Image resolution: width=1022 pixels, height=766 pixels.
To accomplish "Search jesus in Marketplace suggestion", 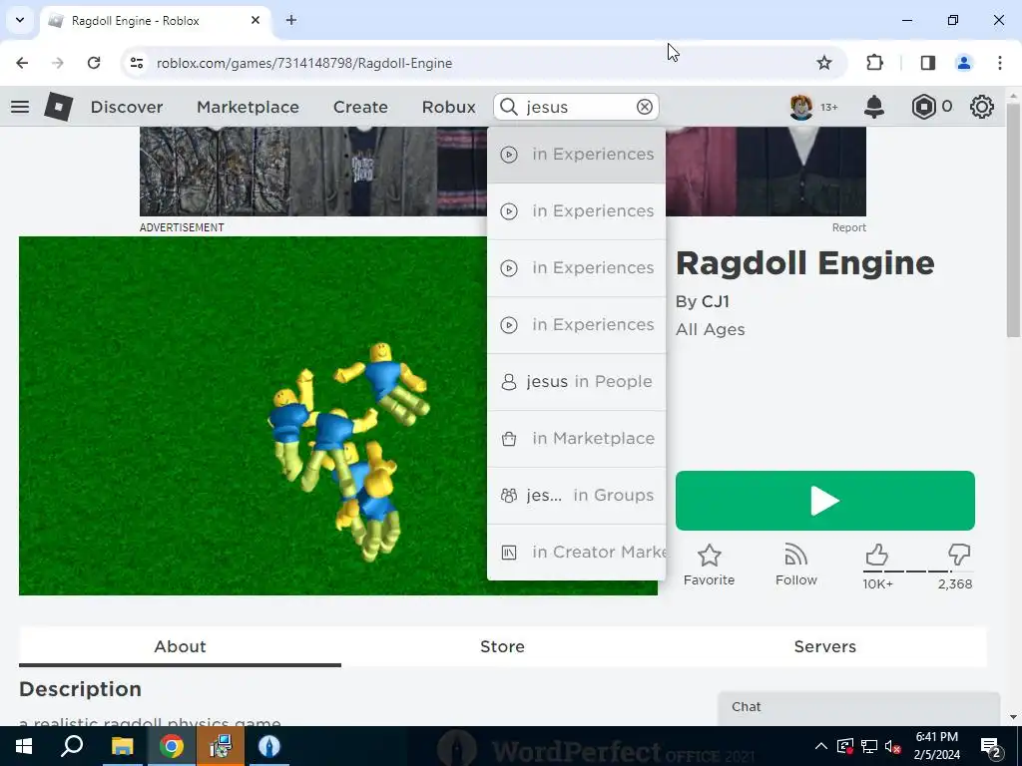I will pyautogui.click(x=576, y=439).
